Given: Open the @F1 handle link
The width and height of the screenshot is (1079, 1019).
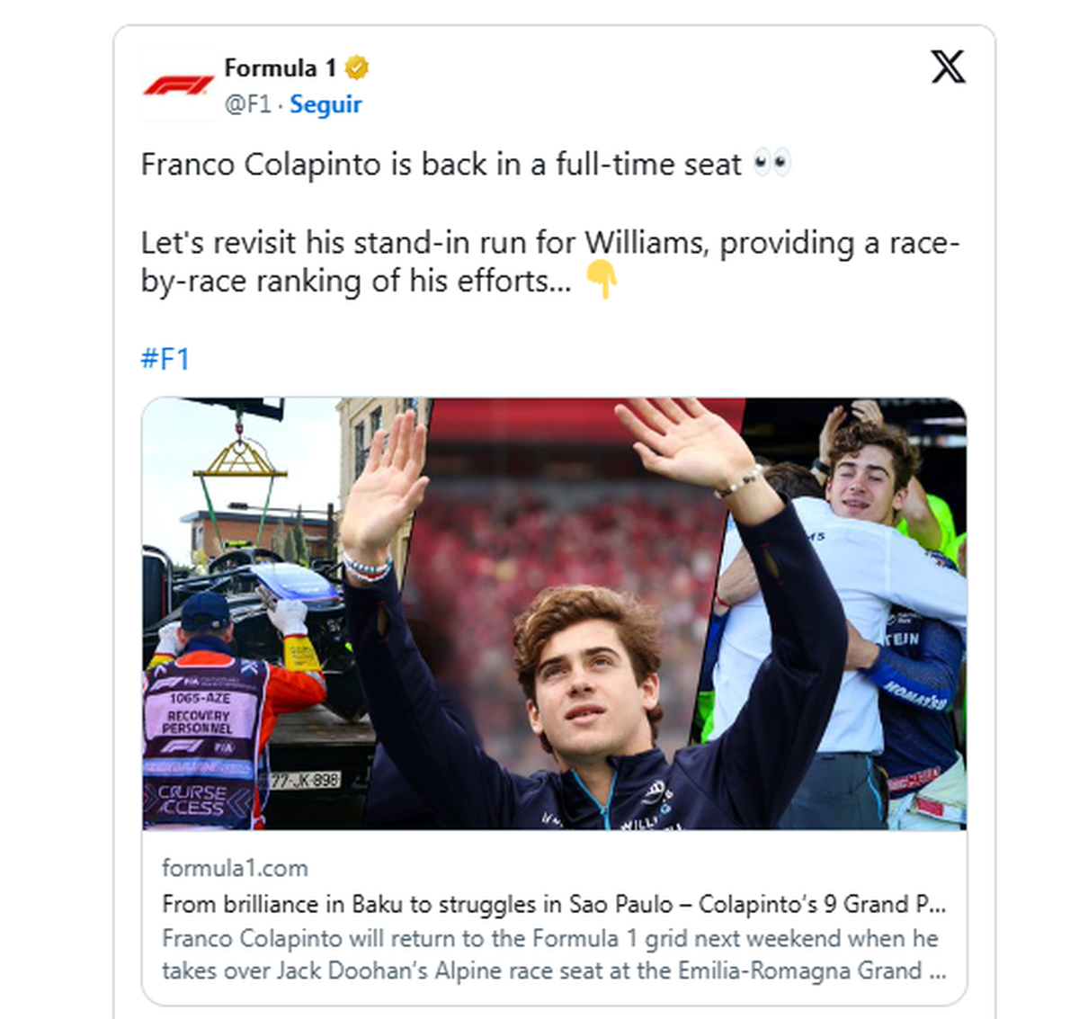Looking at the screenshot, I should (247, 104).
